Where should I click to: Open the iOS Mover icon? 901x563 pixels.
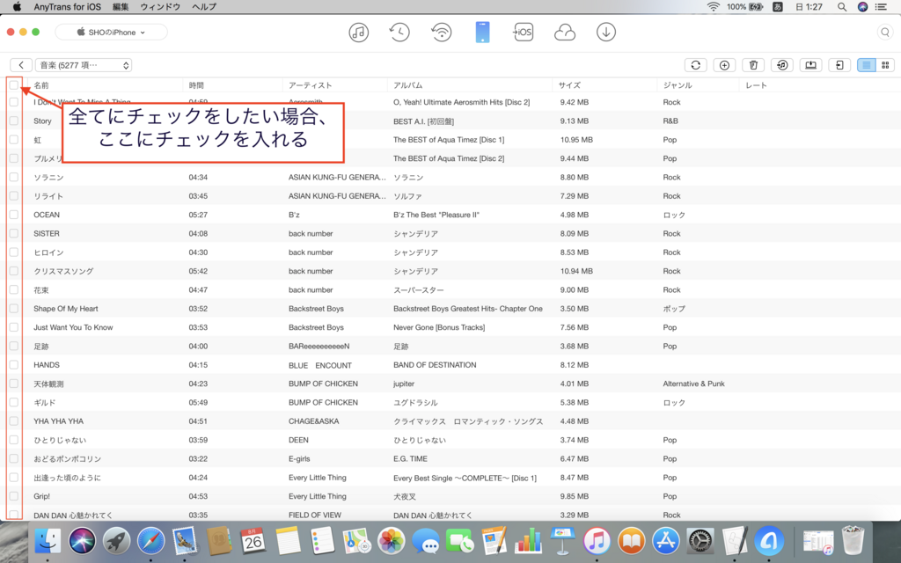pyautogui.click(x=523, y=33)
